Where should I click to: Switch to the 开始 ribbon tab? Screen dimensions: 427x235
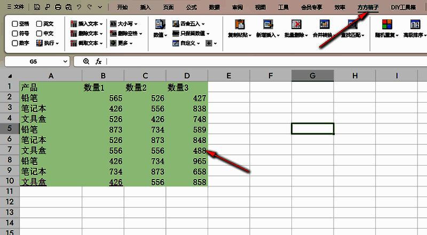[122, 7]
